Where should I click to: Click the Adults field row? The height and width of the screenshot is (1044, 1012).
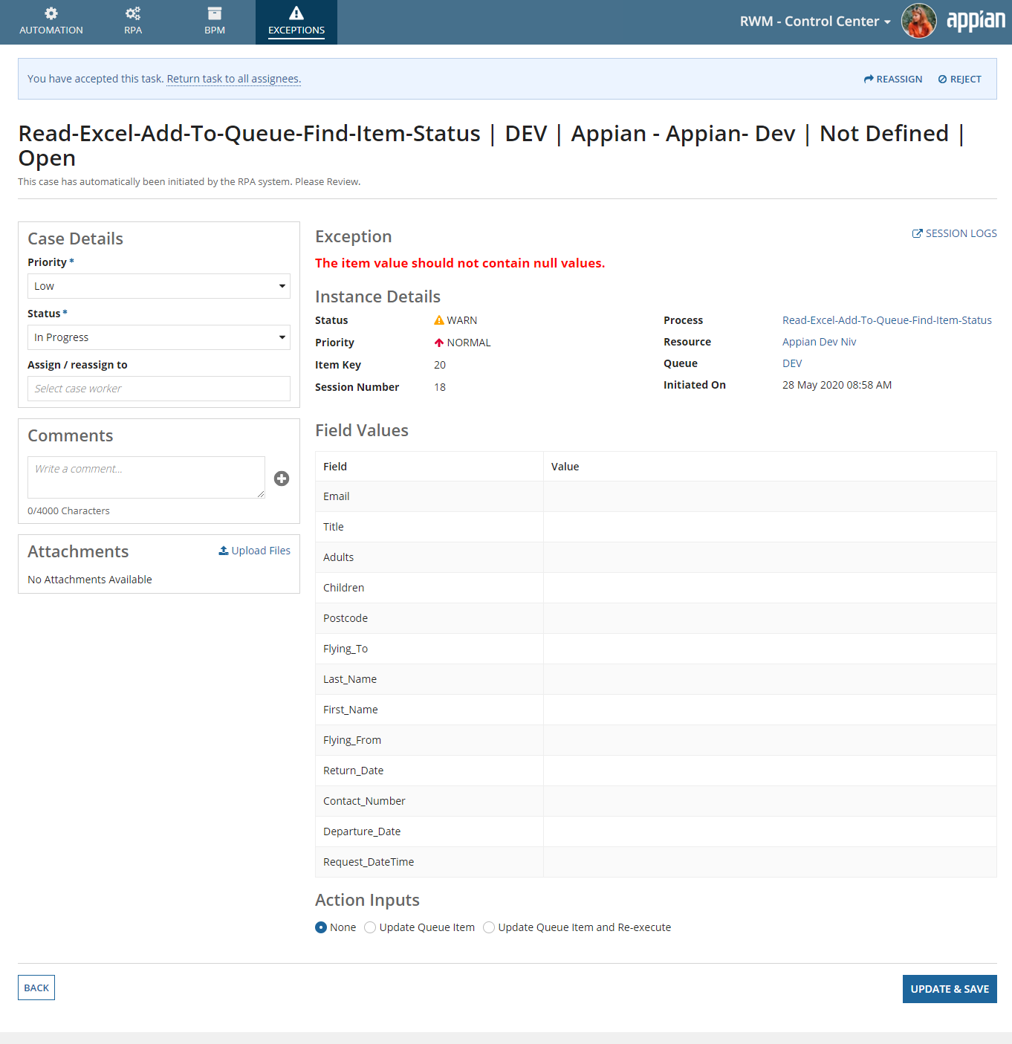pos(656,557)
